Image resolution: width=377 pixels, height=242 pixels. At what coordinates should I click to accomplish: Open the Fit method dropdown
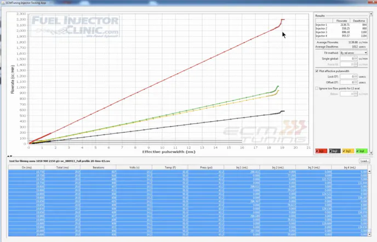pos(353,53)
